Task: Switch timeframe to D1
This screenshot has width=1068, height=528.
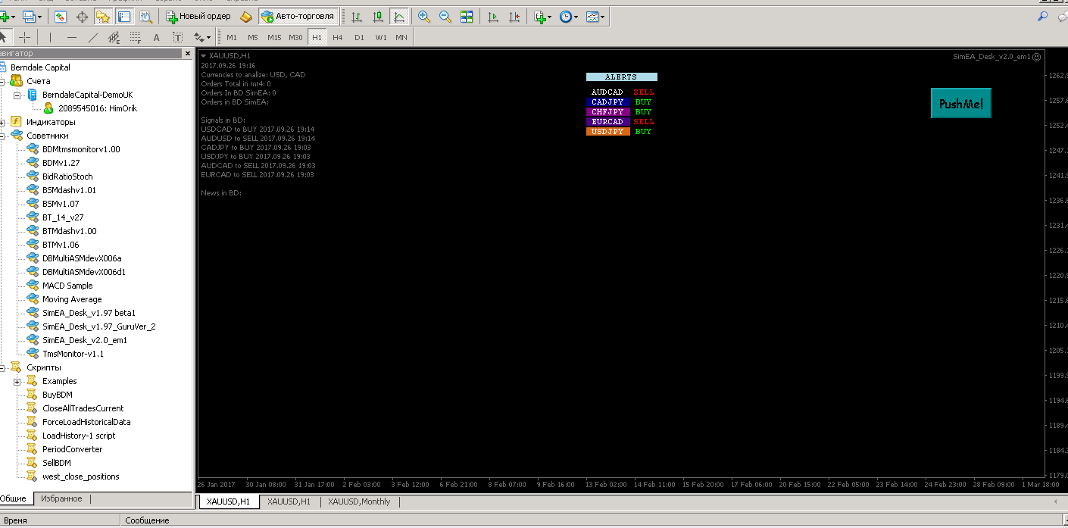Action: 359,37
